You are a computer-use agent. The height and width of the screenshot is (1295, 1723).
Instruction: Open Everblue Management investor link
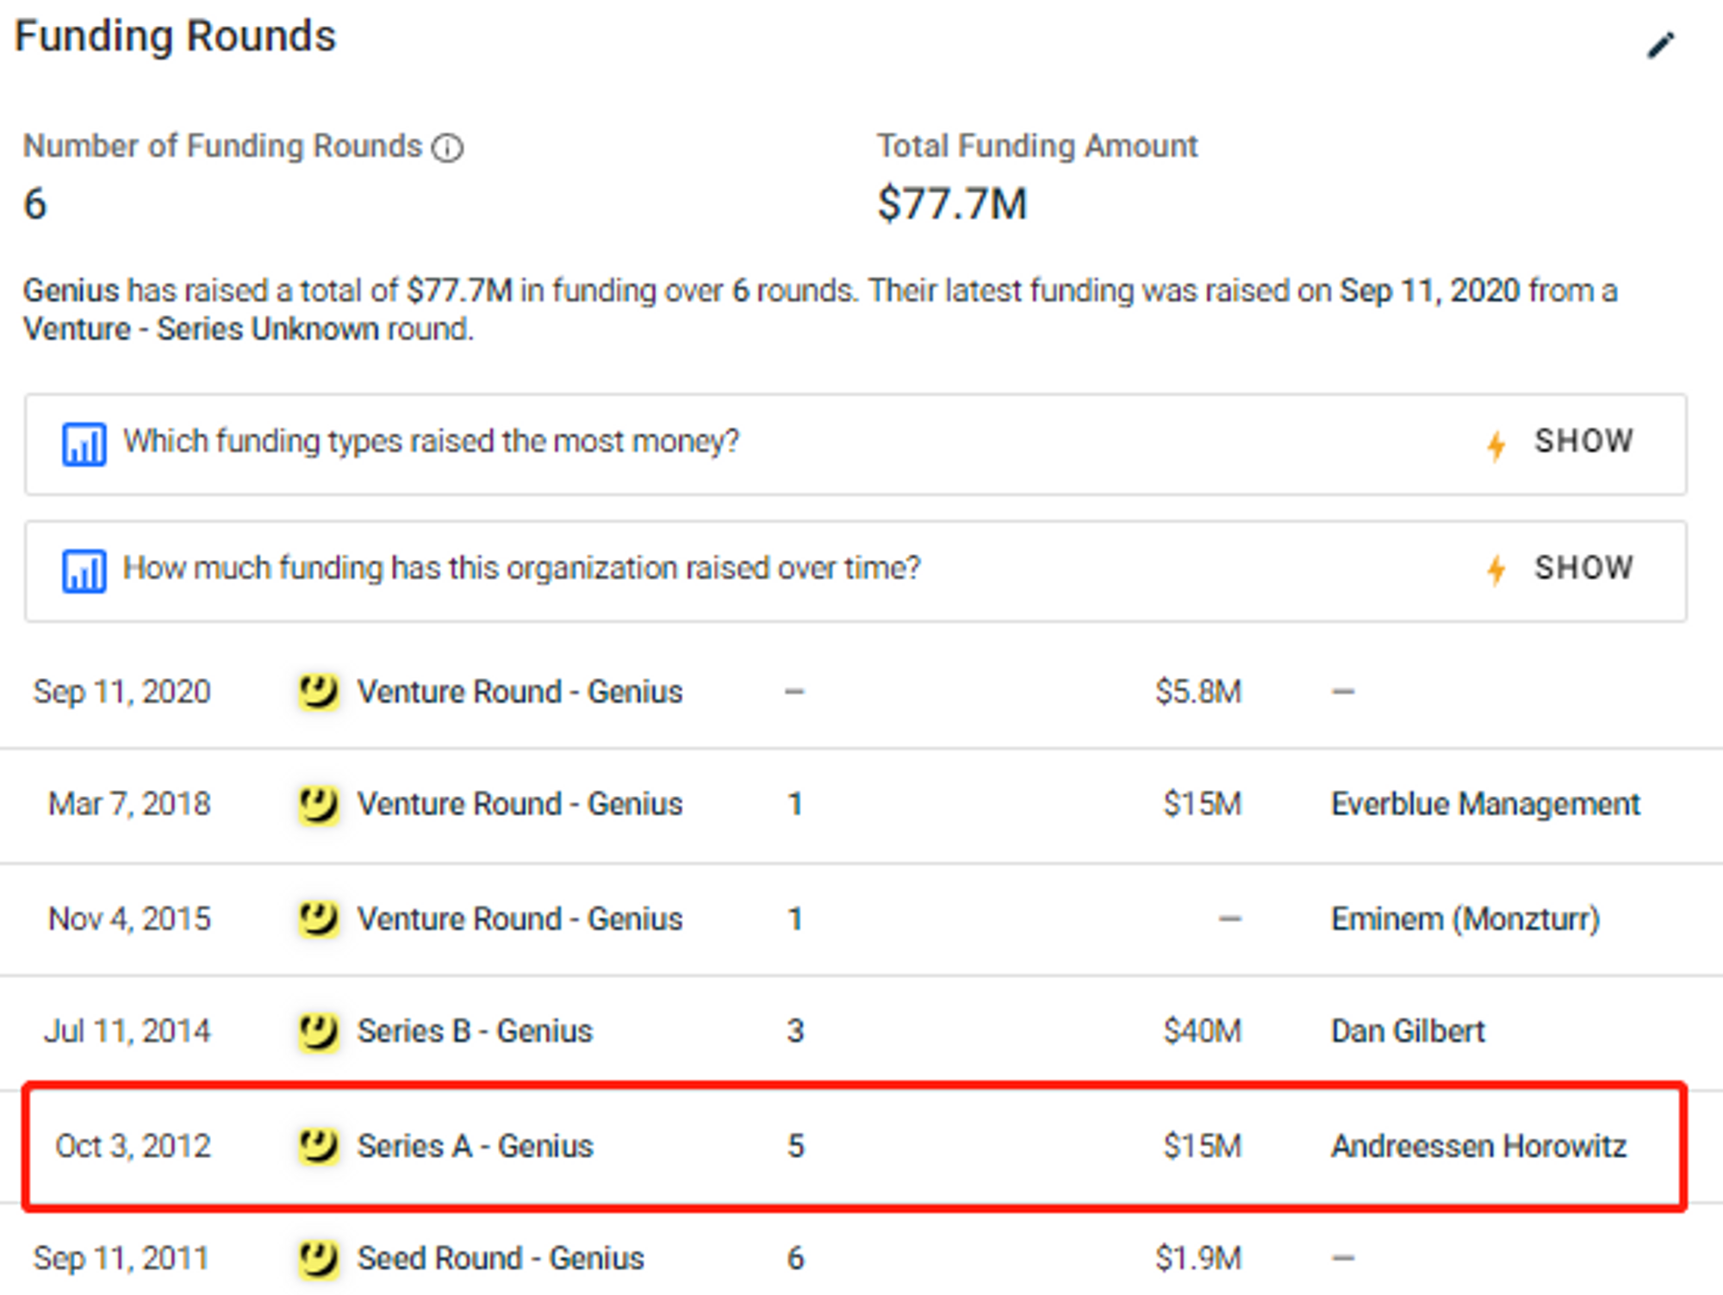point(1485,805)
